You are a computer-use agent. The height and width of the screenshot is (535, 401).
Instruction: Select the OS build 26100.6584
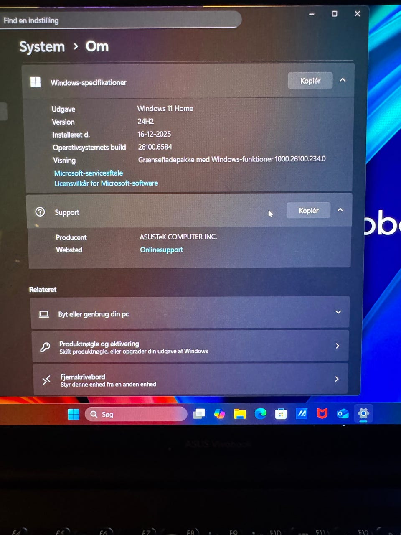click(155, 147)
